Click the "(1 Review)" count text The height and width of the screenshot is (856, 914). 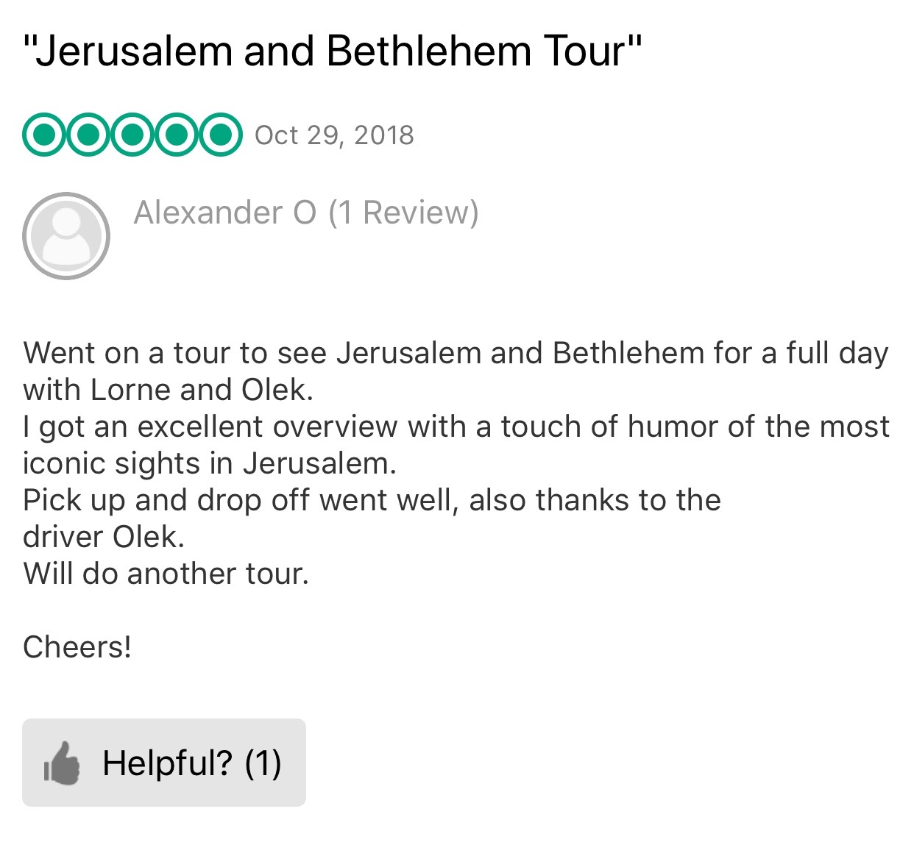click(x=403, y=213)
